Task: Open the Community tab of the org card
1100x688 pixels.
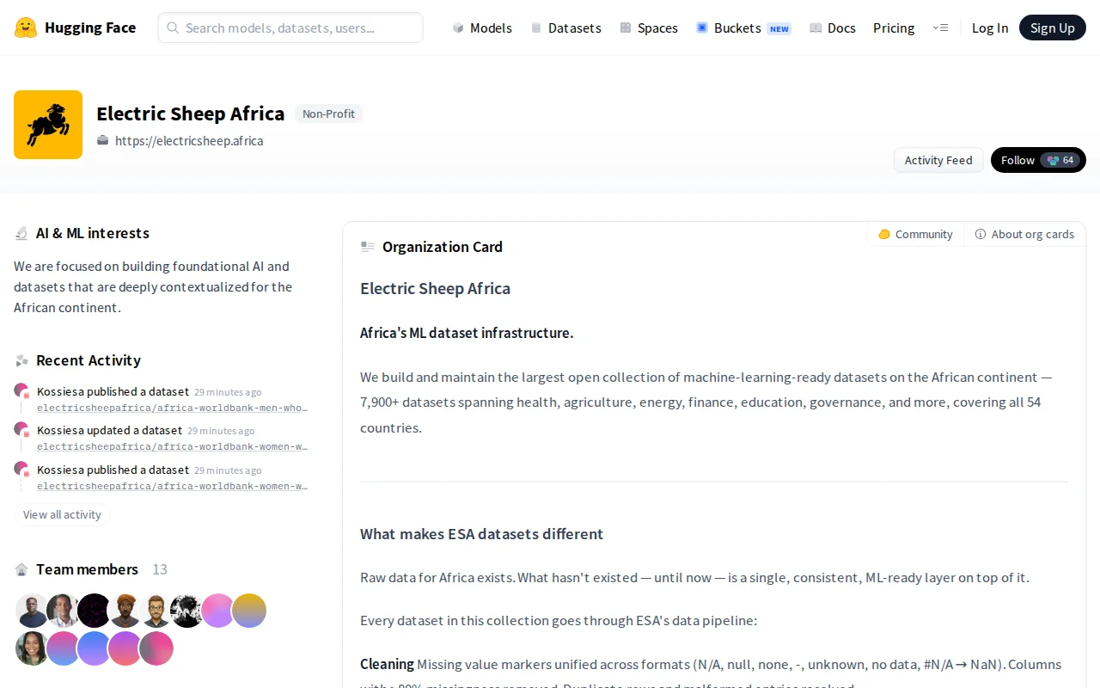Action: click(x=915, y=234)
